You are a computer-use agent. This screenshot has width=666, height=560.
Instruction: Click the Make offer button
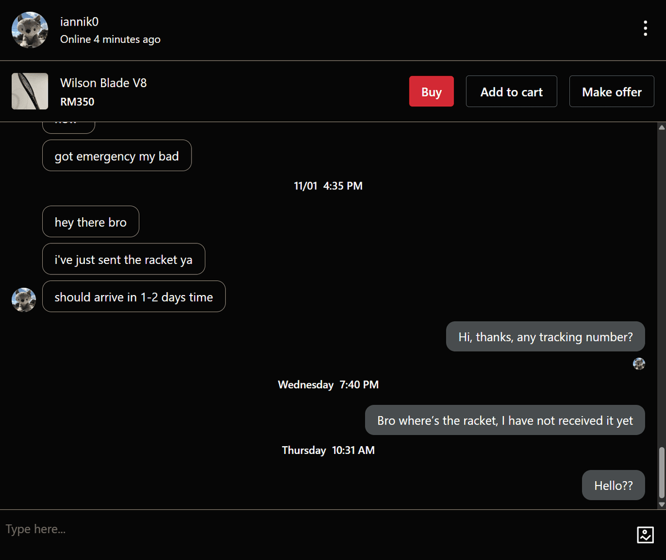pos(611,91)
